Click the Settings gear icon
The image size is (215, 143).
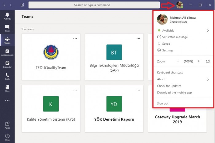[159, 50]
